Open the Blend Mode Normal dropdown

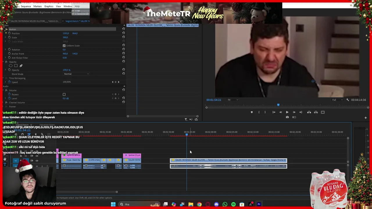(76, 74)
